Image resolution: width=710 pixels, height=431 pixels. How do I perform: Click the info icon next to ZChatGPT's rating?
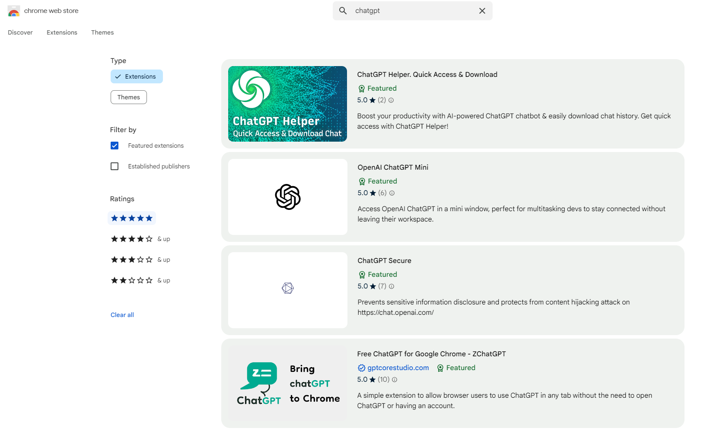(x=395, y=380)
